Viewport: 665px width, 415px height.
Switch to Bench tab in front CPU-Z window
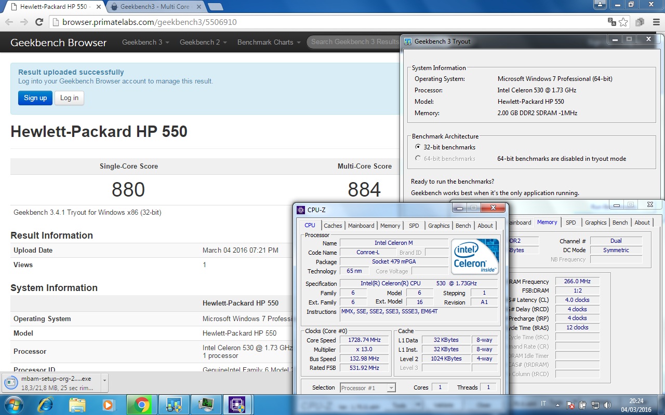point(463,226)
